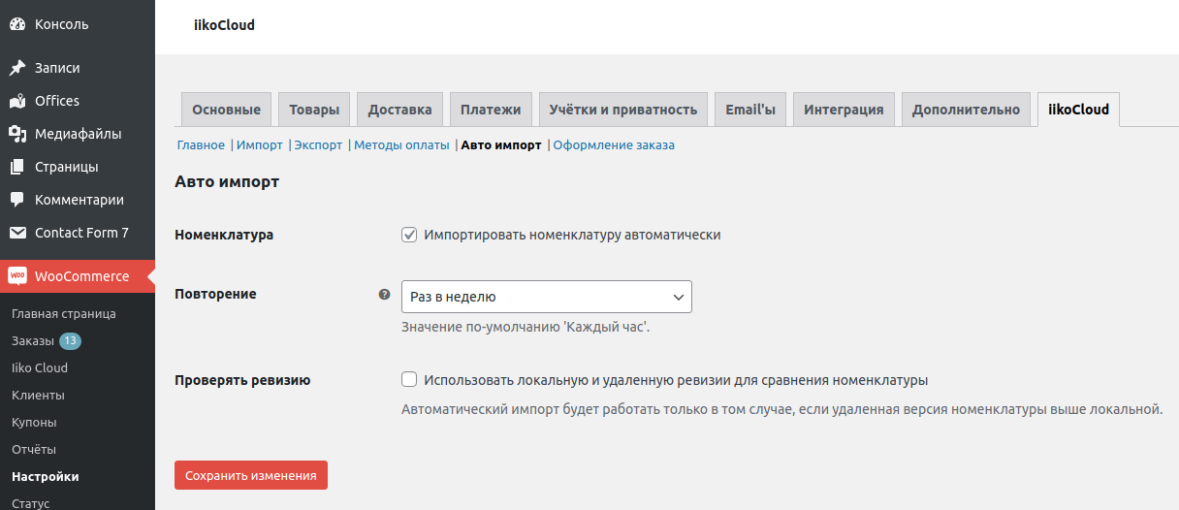Go to the Интеграция tab
The image size is (1179, 510).
pos(844,110)
